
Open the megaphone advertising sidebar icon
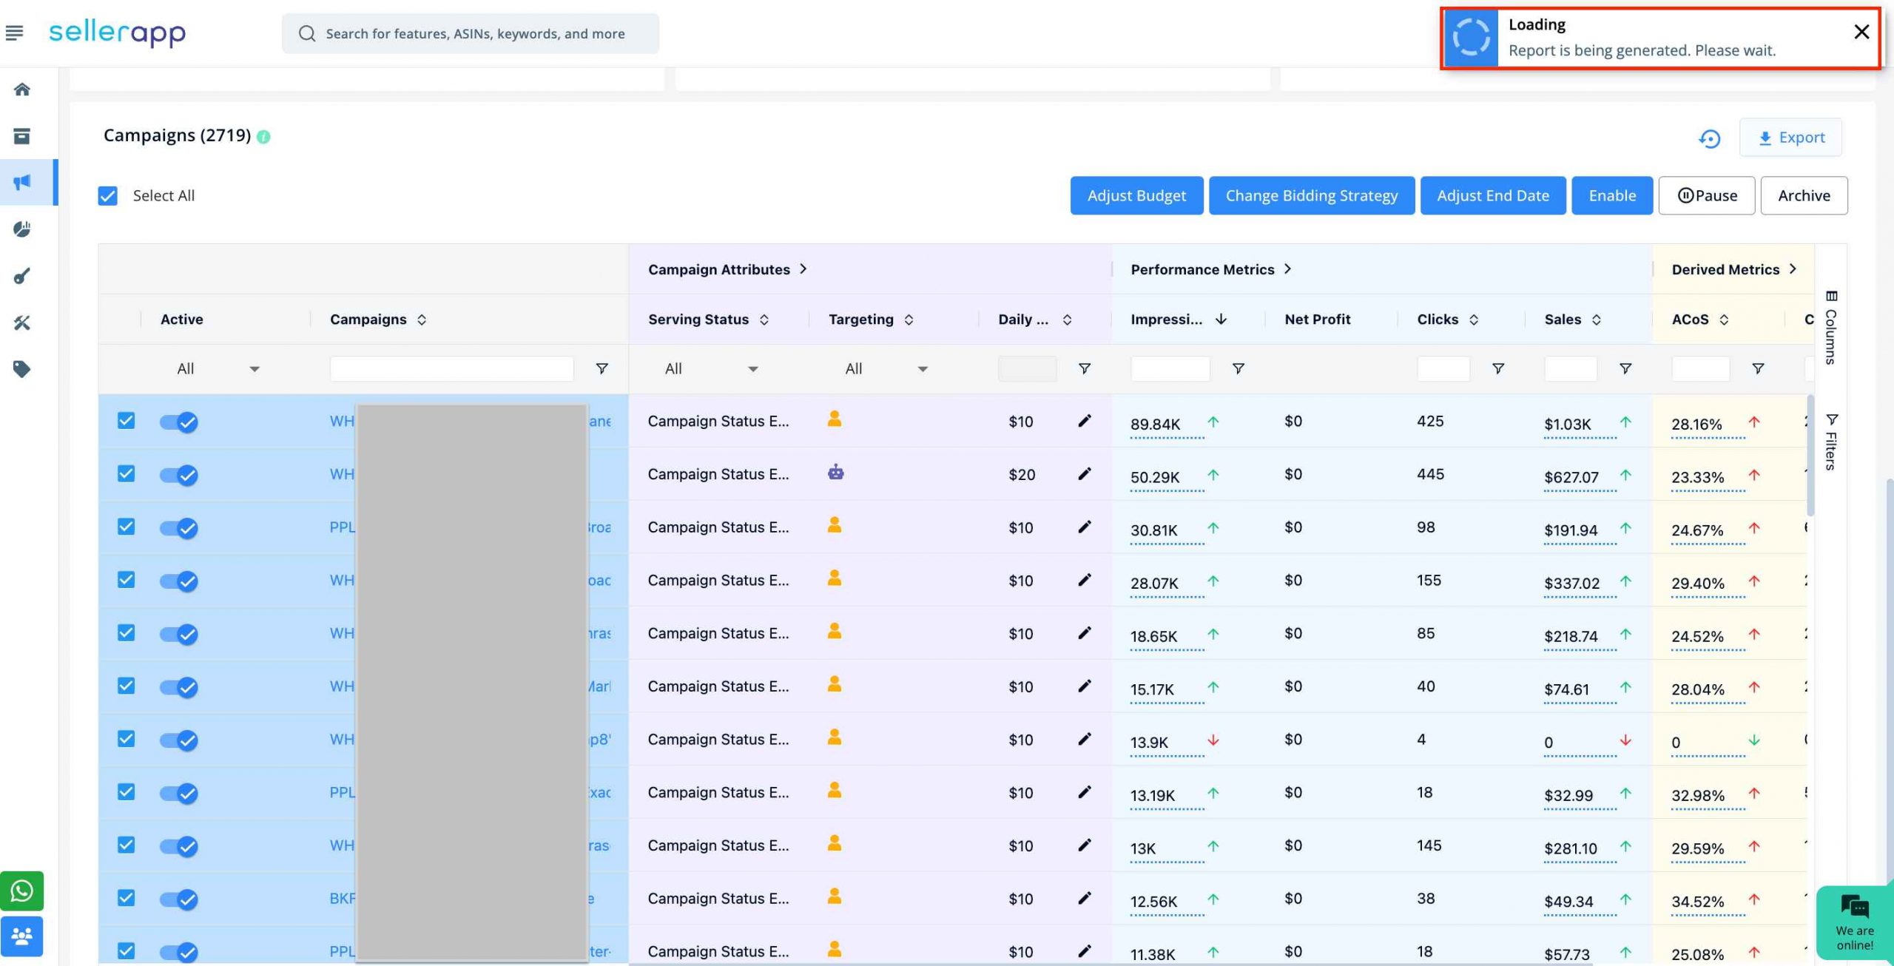tap(22, 182)
